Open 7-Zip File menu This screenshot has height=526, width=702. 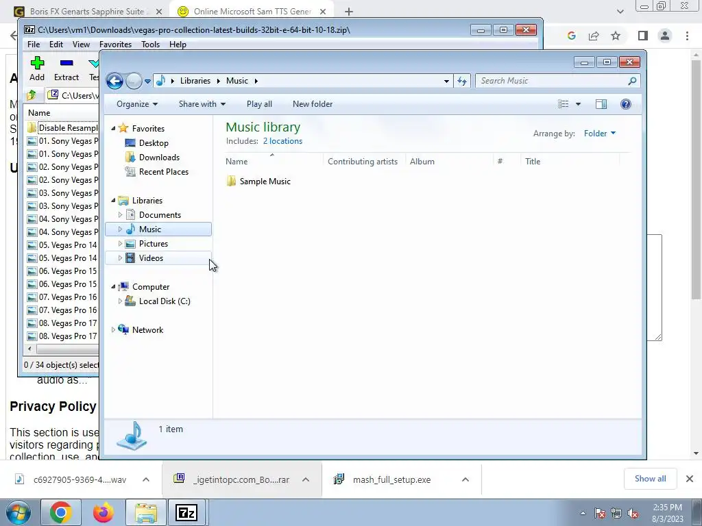click(x=34, y=45)
